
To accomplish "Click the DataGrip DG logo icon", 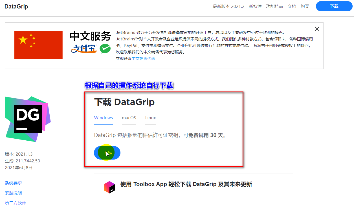I will tap(28, 119).
